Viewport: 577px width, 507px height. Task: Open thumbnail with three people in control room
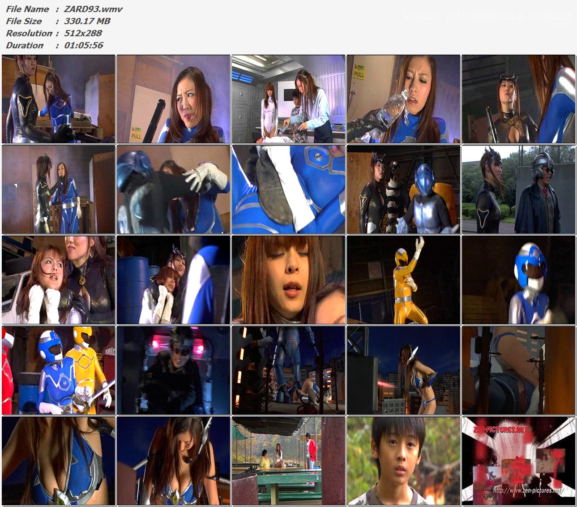click(288, 99)
